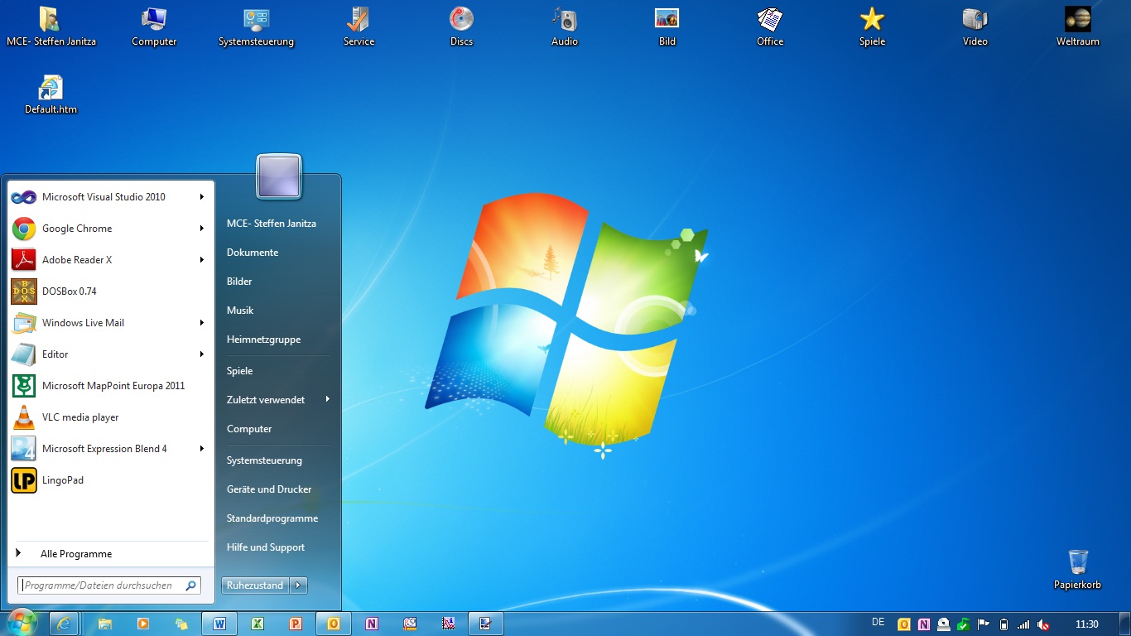
Task: Click the Word icon in the taskbar
Action: pos(219,624)
